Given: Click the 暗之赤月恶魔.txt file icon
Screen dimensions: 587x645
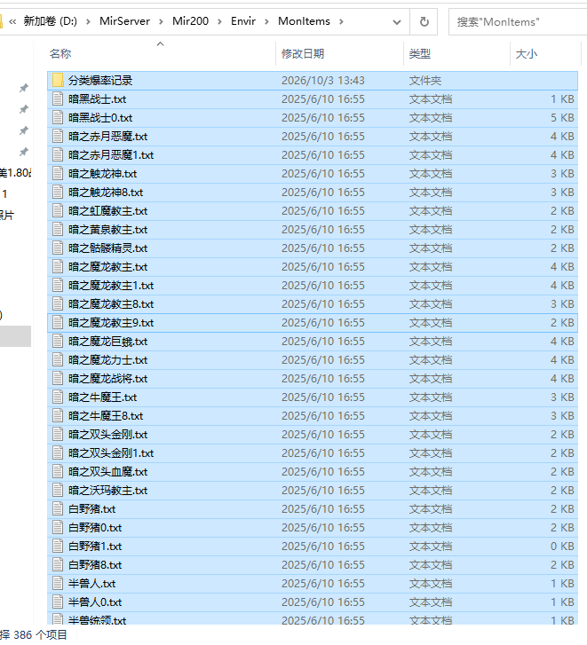Looking at the screenshot, I should (58, 136).
